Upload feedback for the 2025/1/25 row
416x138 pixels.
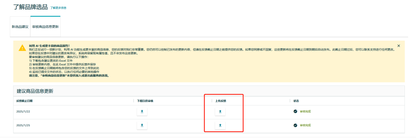pos(220,125)
